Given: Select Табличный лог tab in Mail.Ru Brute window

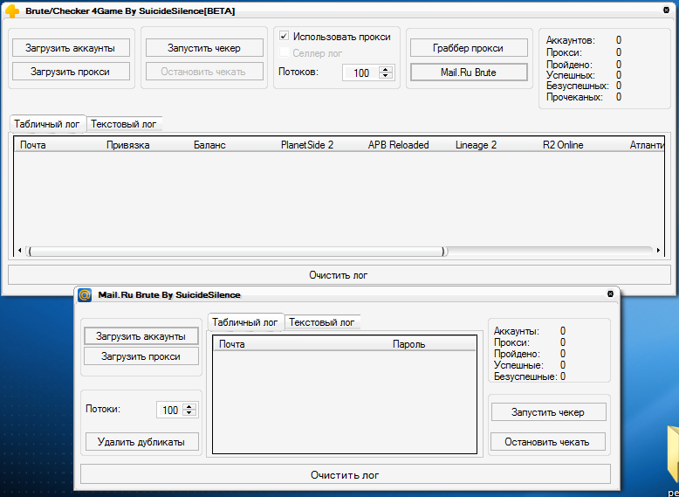Looking at the screenshot, I should coord(245,322).
